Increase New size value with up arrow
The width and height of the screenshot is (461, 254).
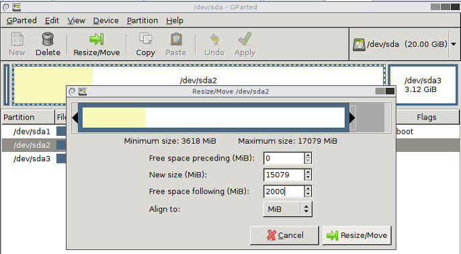click(308, 172)
